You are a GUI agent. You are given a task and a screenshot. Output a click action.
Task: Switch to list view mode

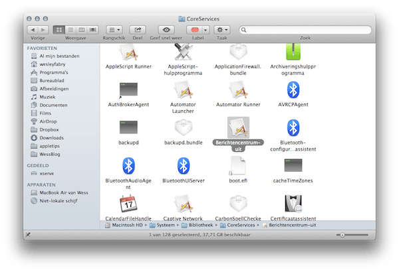click(70, 30)
